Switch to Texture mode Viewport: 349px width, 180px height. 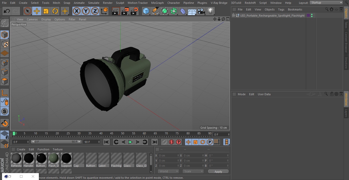click(5, 44)
